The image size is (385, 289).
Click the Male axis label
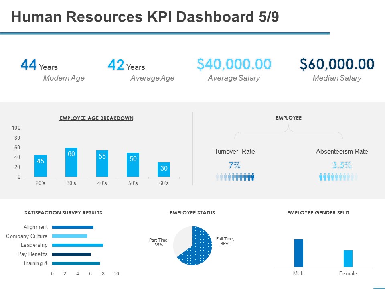click(298, 273)
